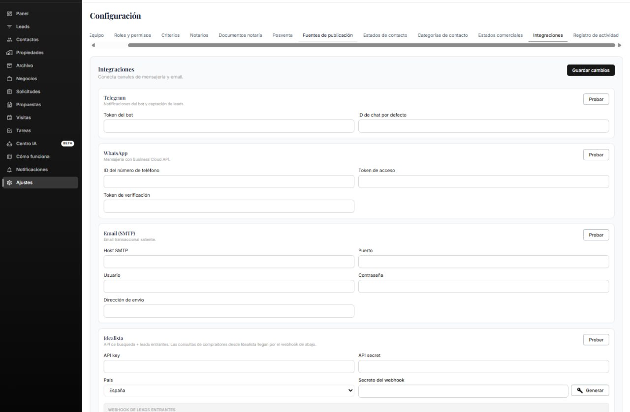Open the Estados de contacto tab
The image size is (630, 412).
[x=385, y=35]
